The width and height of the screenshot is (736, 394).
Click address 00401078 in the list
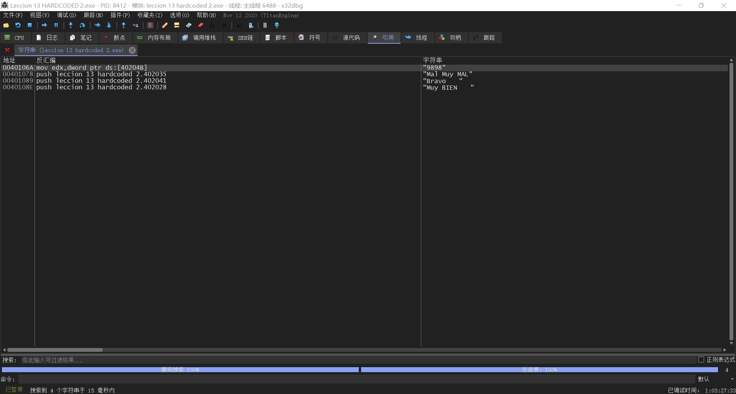pyautogui.click(x=18, y=74)
